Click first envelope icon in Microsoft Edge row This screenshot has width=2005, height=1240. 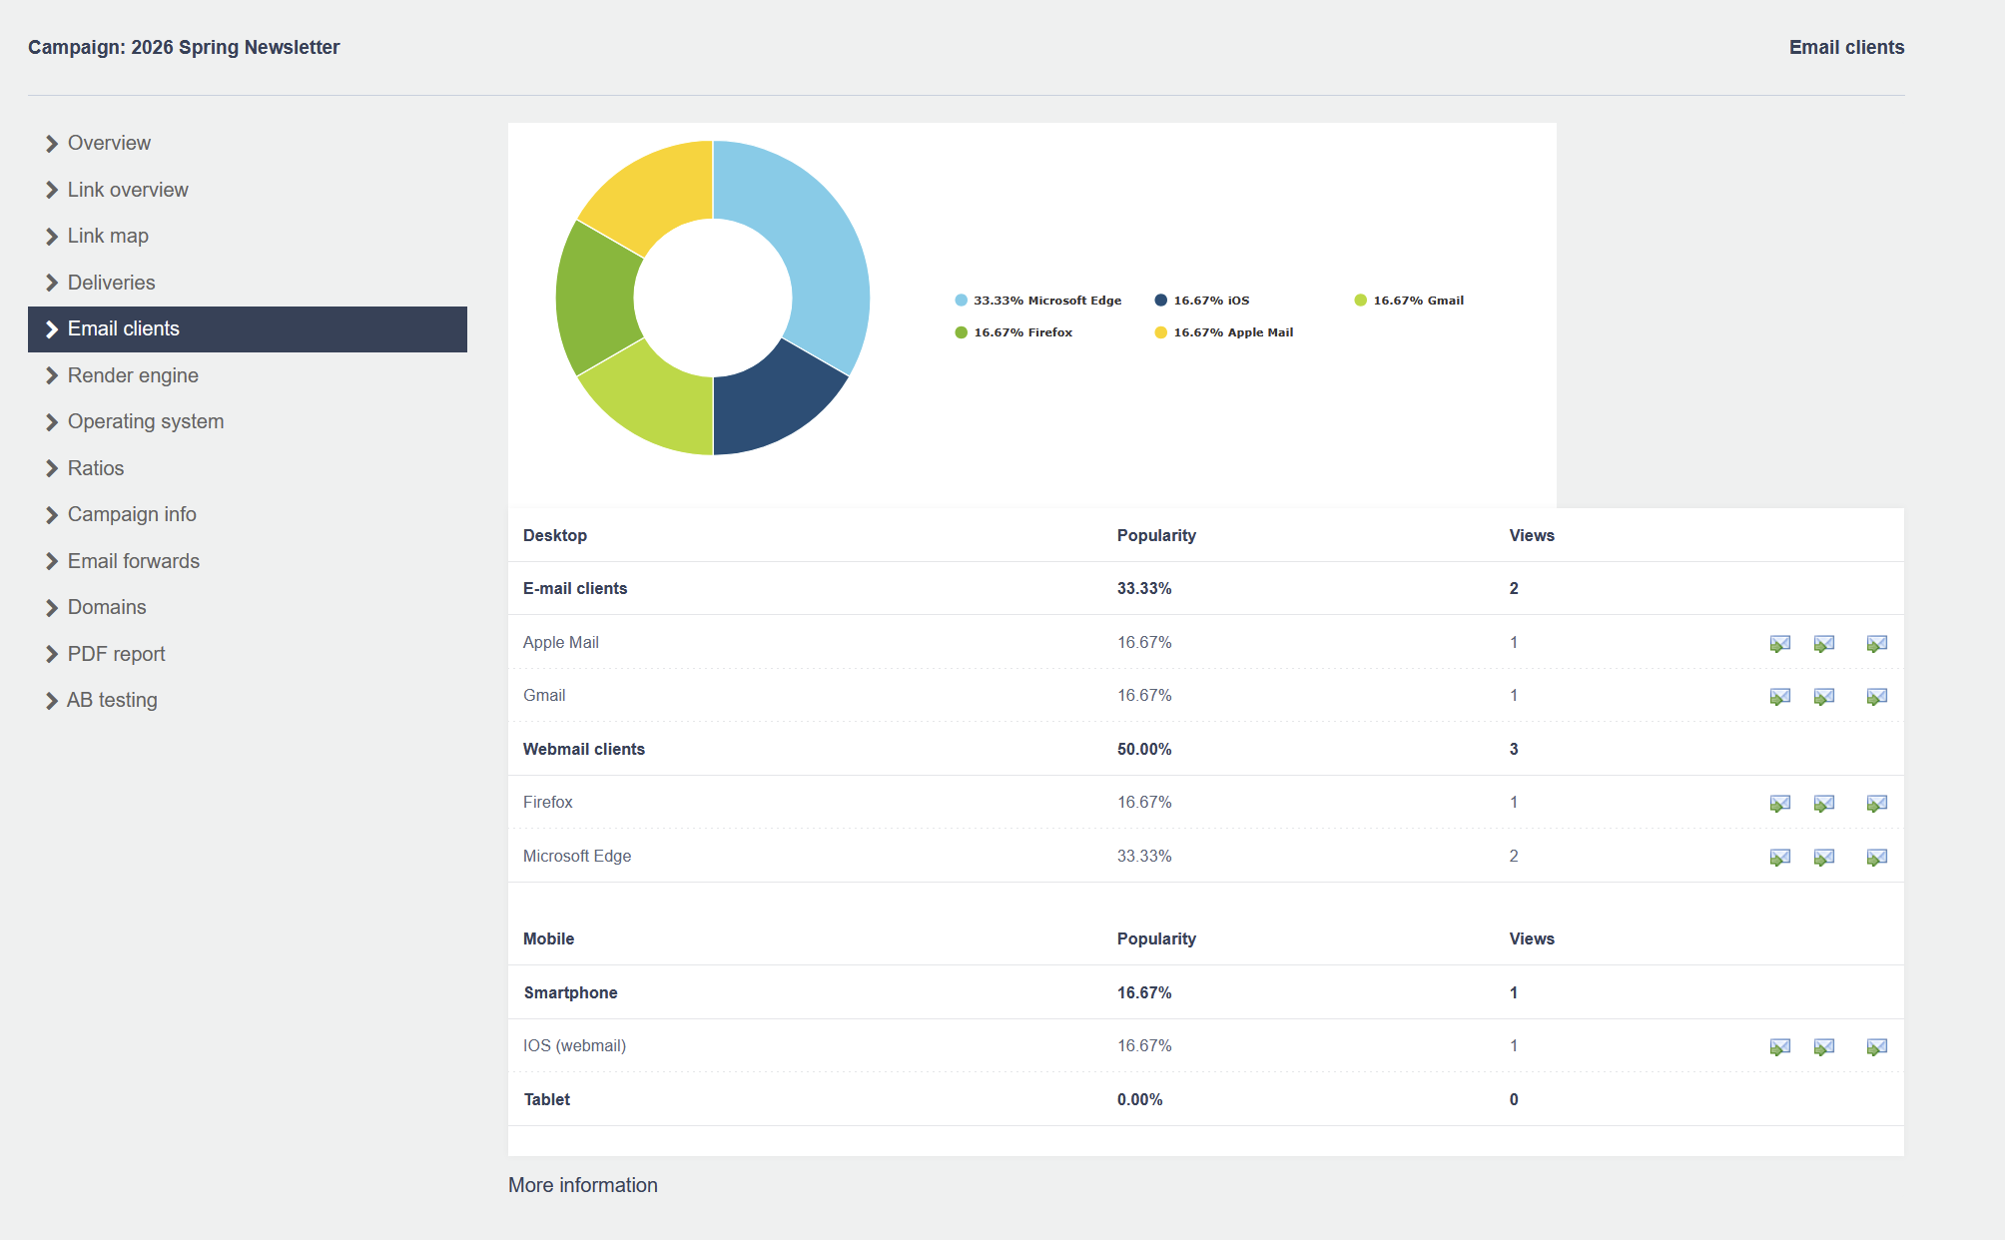(x=1779, y=858)
